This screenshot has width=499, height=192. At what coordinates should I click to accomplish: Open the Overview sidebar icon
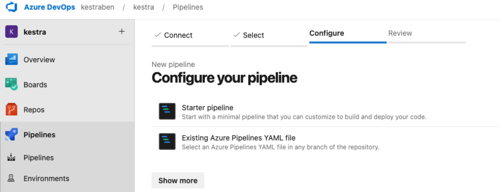pyautogui.click(x=12, y=59)
